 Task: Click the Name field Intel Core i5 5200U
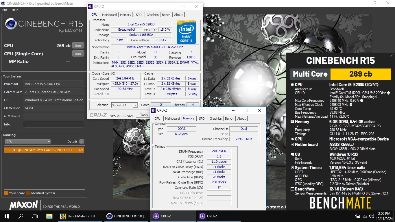[141, 24]
